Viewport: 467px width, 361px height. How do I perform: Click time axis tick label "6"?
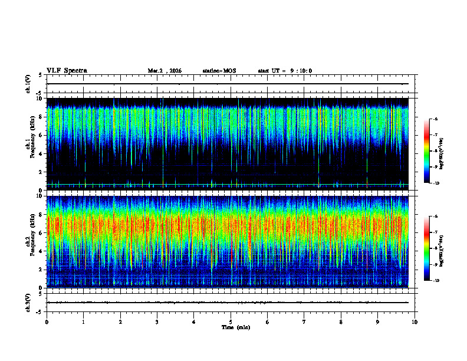pyautogui.click(x=268, y=322)
